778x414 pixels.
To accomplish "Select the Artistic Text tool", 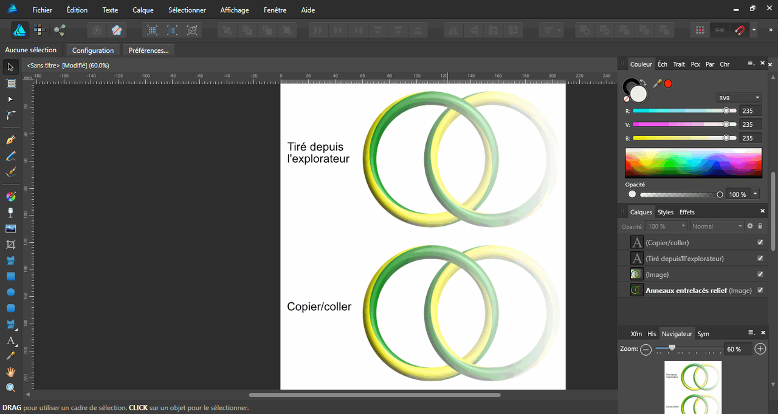I will coord(10,341).
